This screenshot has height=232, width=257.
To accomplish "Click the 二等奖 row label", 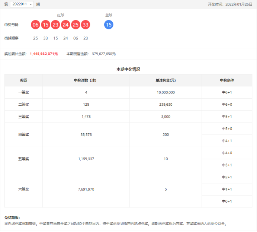I will point(23,105).
